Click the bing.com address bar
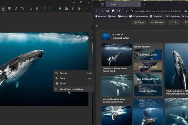Screen dimensions: 188x125 click(x=159, y=11)
